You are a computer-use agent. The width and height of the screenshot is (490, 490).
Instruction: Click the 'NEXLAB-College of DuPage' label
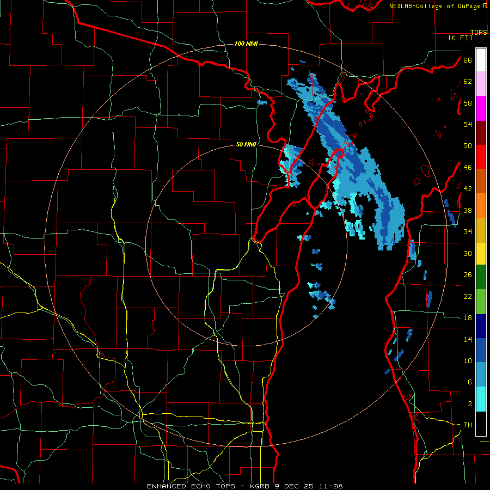coord(435,6)
